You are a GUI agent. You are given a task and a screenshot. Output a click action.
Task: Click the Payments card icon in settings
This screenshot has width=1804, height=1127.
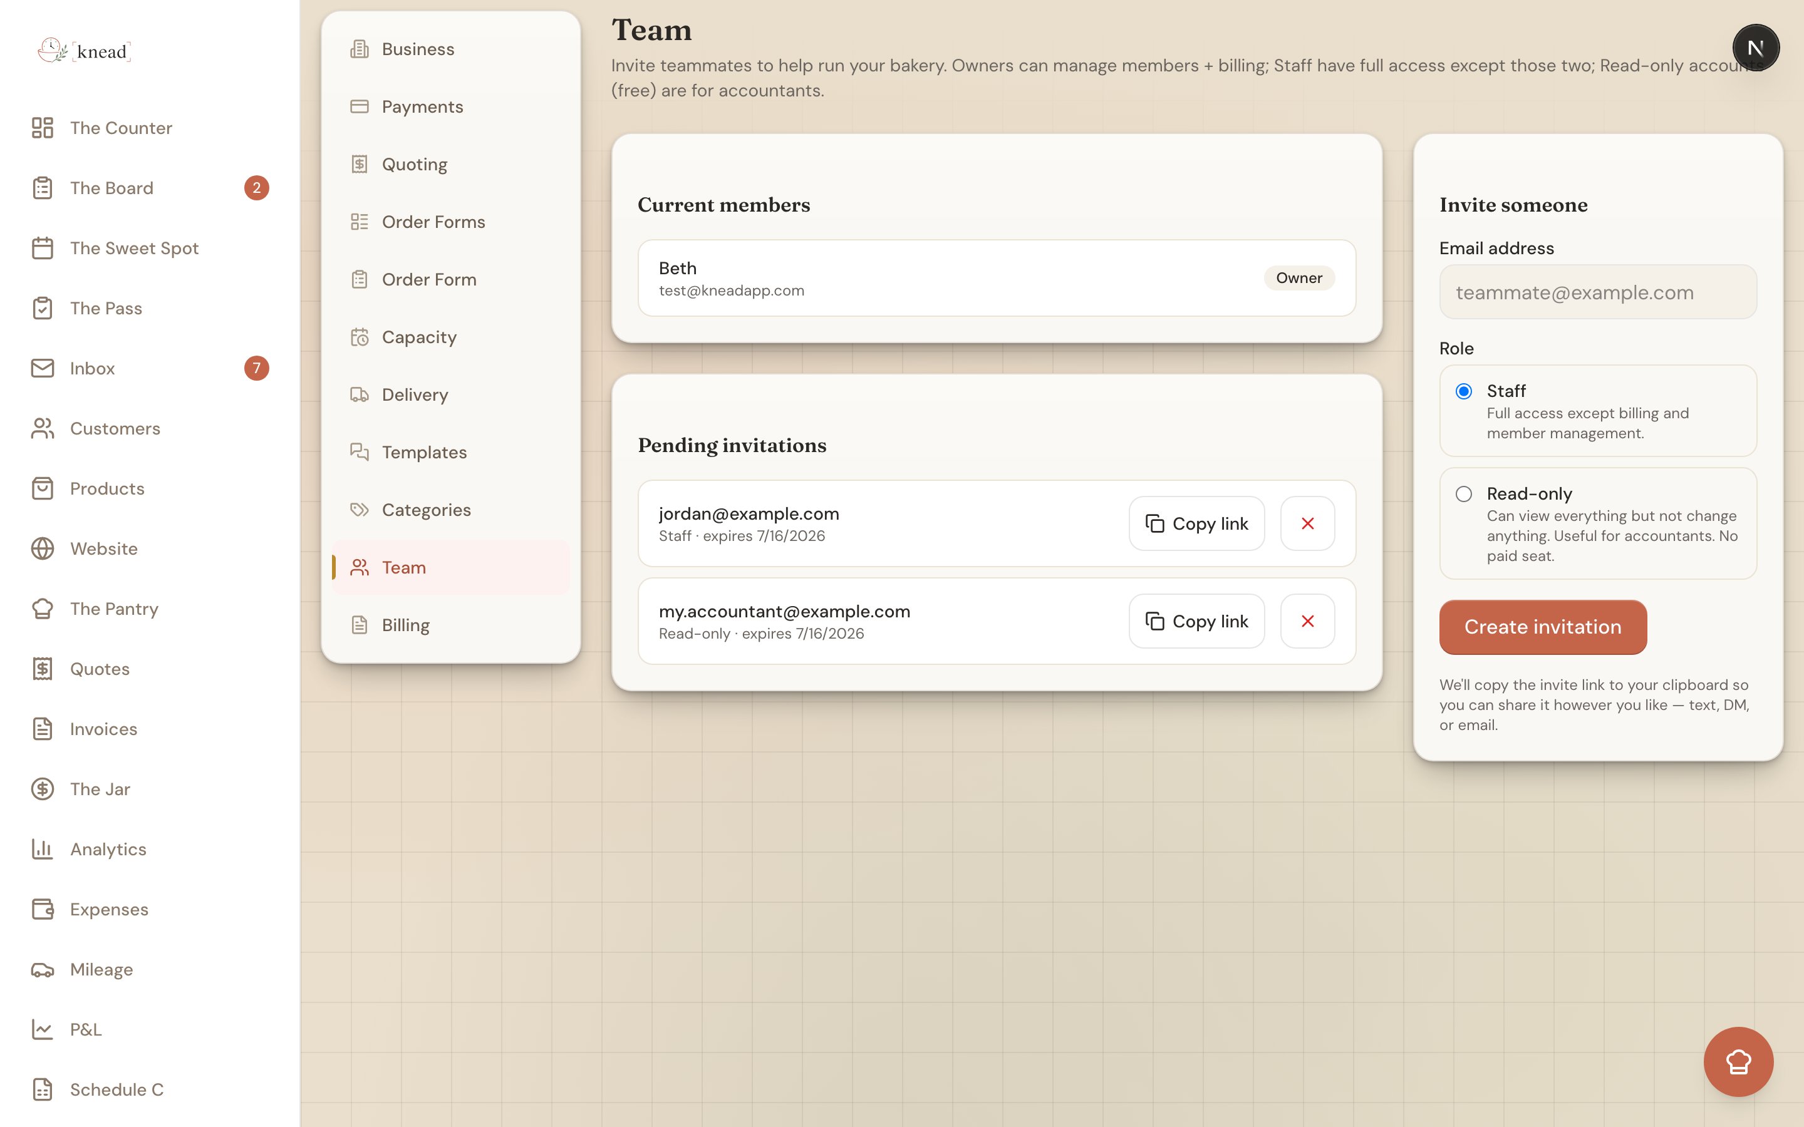pos(360,106)
